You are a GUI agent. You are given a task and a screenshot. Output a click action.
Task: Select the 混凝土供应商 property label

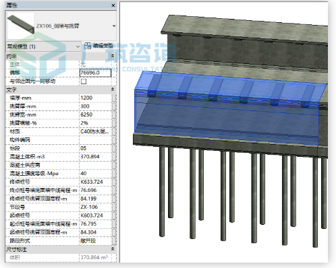tap(25, 165)
